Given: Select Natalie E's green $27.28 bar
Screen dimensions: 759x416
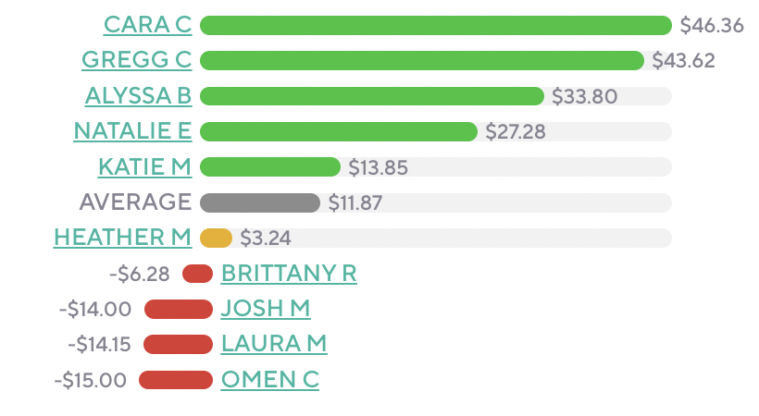Looking at the screenshot, I should pyautogui.click(x=338, y=131).
